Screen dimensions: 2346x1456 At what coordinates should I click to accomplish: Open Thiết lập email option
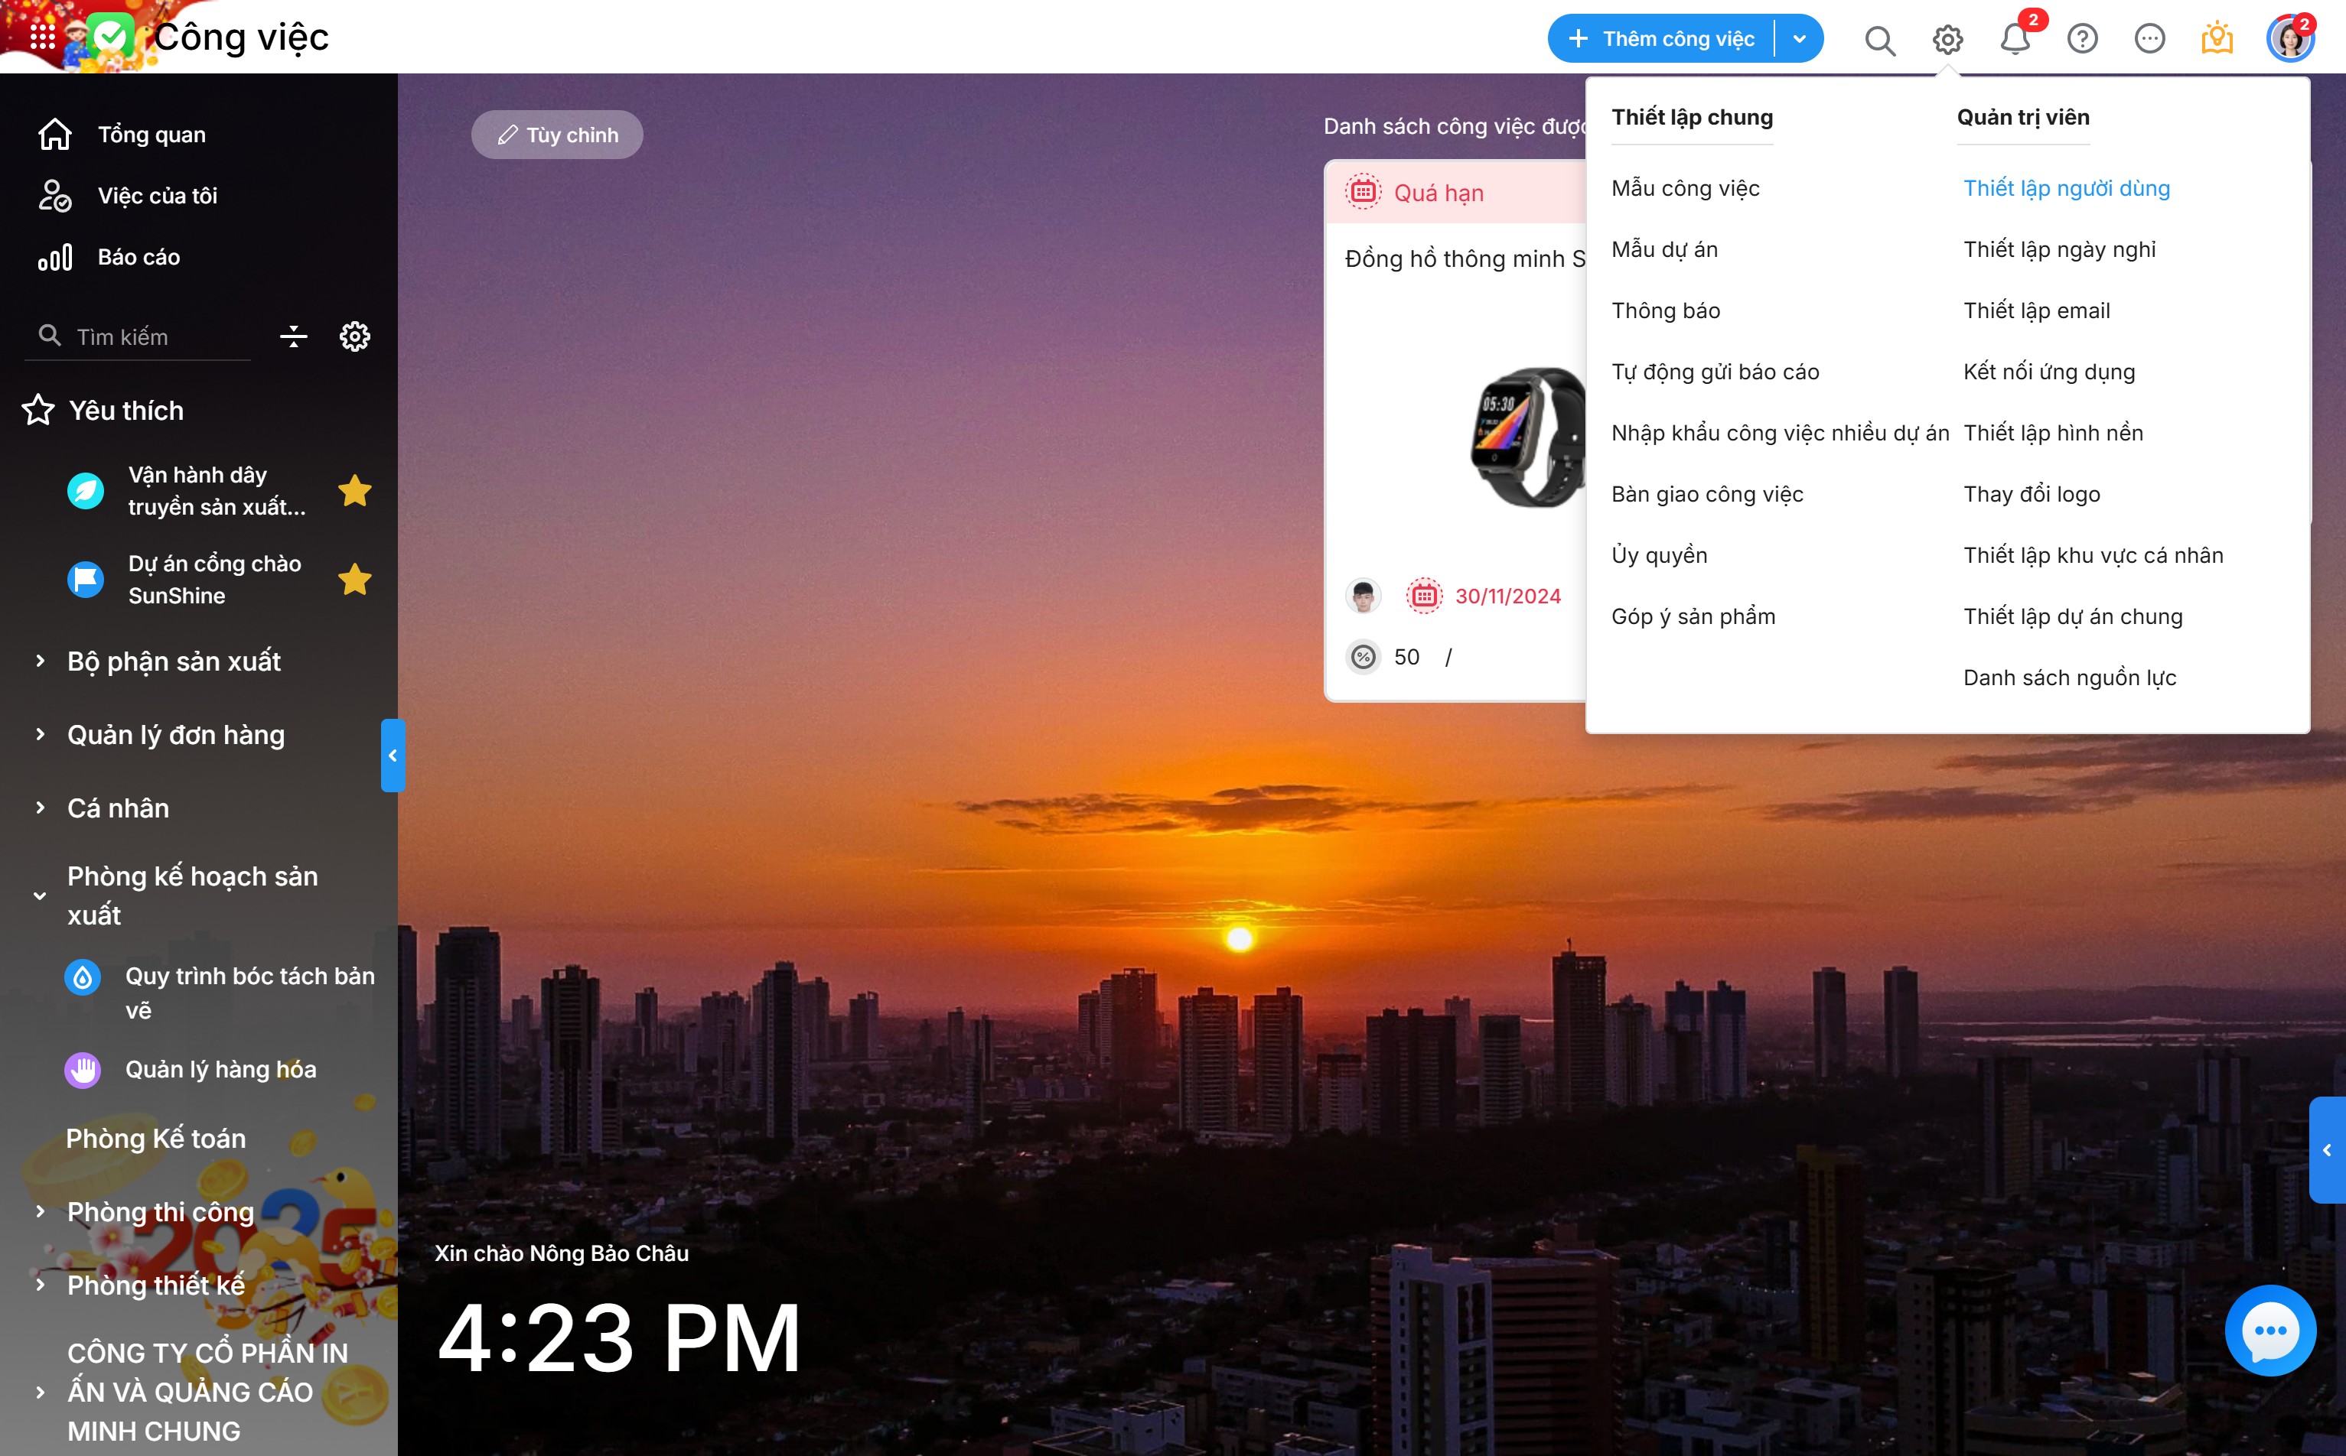2037,311
